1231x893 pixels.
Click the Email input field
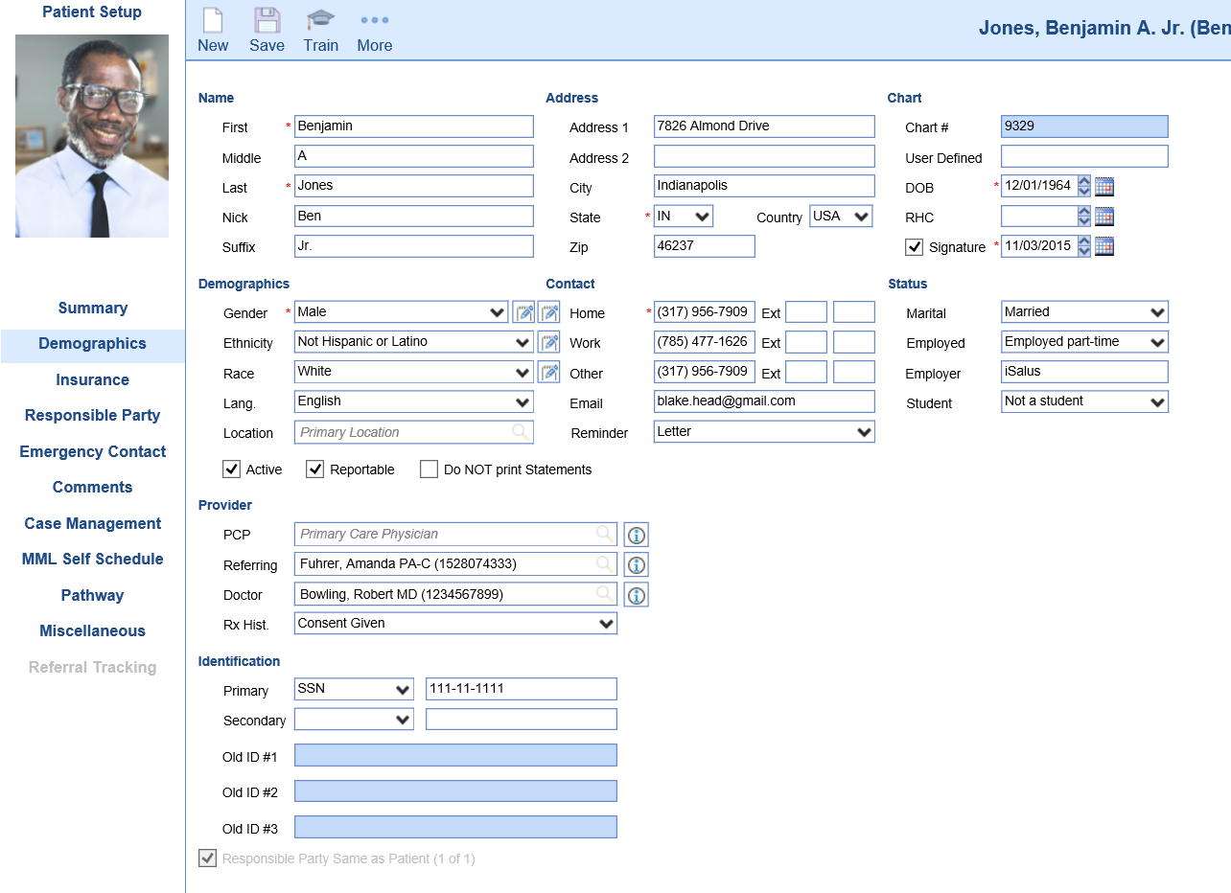[x=764, y=401]
